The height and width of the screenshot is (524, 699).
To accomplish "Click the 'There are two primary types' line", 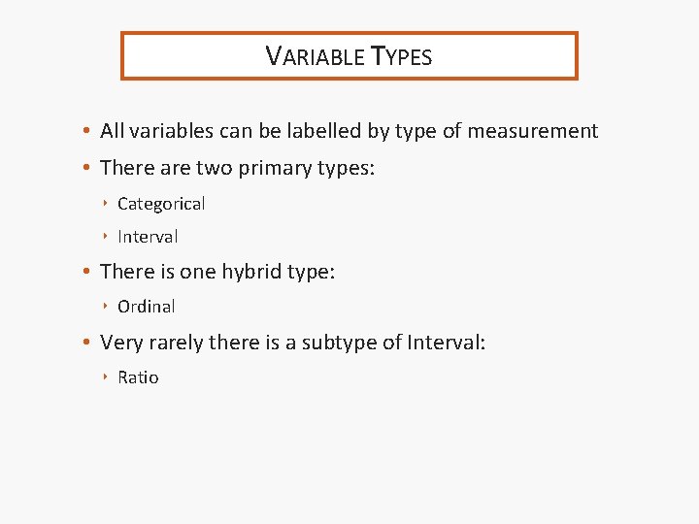I will pyautogui.click(x=237, y=168).
